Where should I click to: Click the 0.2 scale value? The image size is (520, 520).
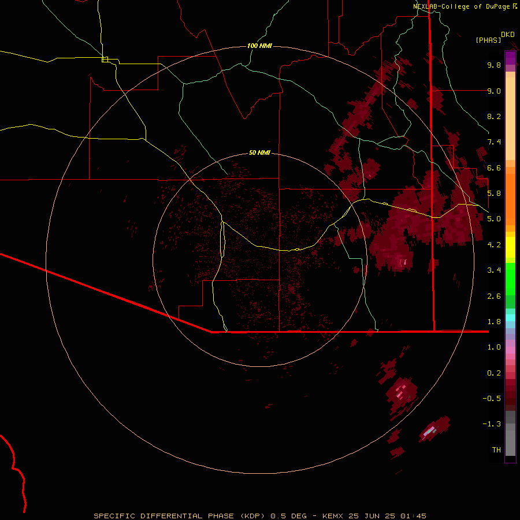click(494, 373)
